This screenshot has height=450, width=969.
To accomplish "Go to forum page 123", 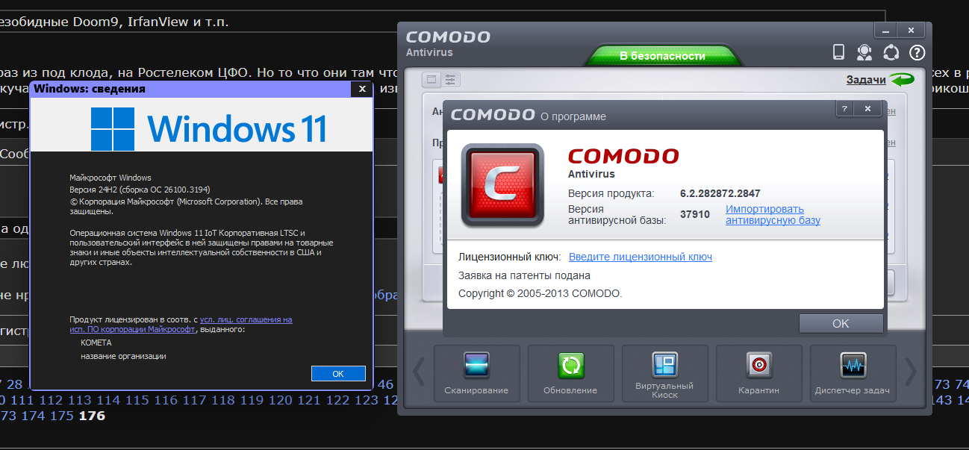I will 367,401.
